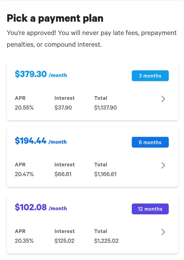Select the $1,225.02 total amount
184x260 pixels.
click(106, 241)
